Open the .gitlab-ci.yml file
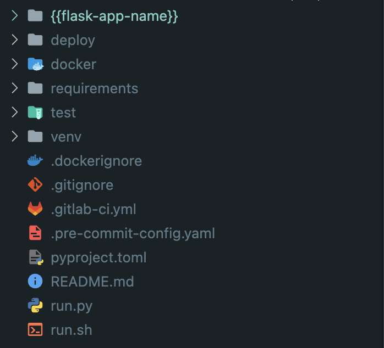Screen dimensions: 384x348 tap(94, 209)
